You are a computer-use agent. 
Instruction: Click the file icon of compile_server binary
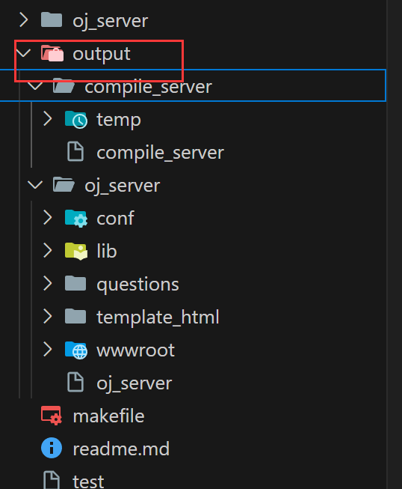click(x=75, y=151)
